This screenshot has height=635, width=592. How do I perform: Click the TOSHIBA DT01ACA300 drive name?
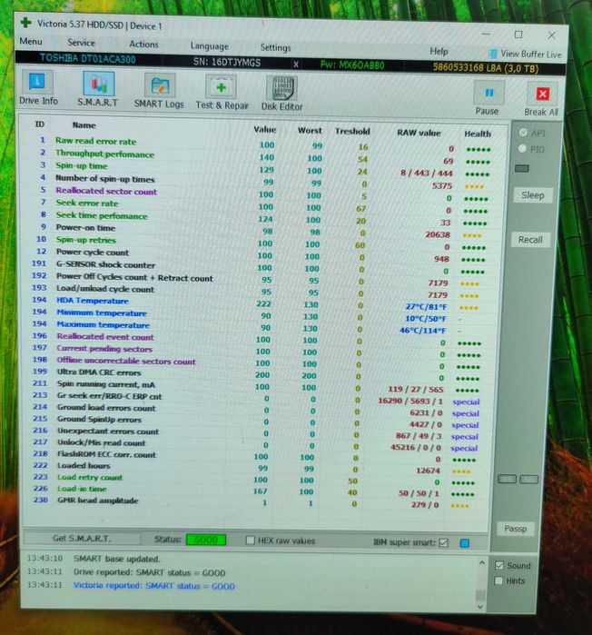coord(87,59)
